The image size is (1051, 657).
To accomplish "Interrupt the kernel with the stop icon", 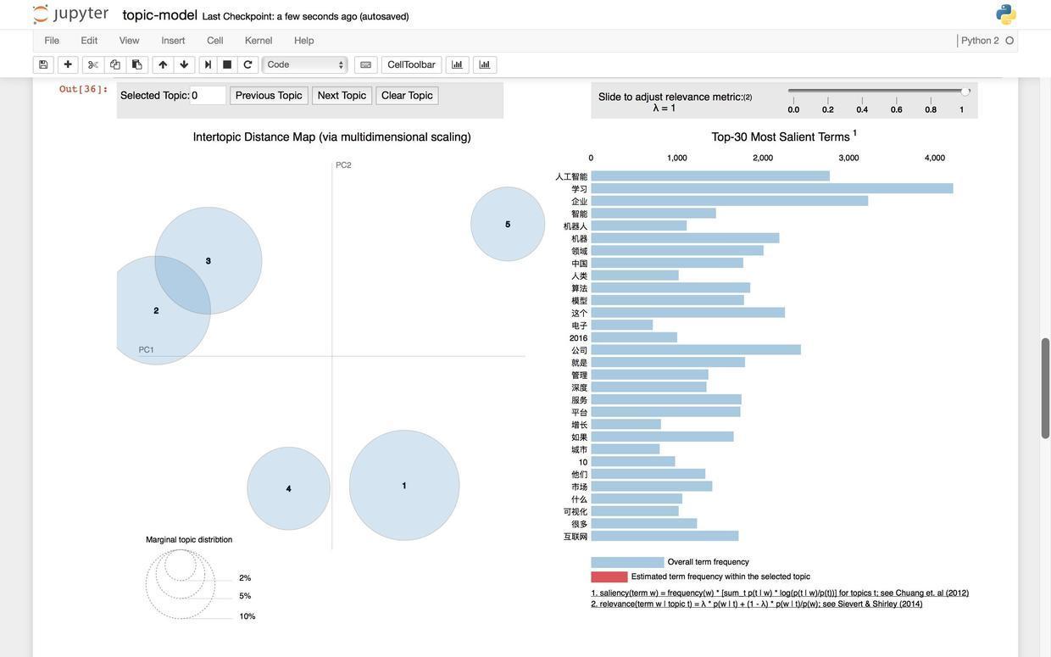I will (227, 65).
